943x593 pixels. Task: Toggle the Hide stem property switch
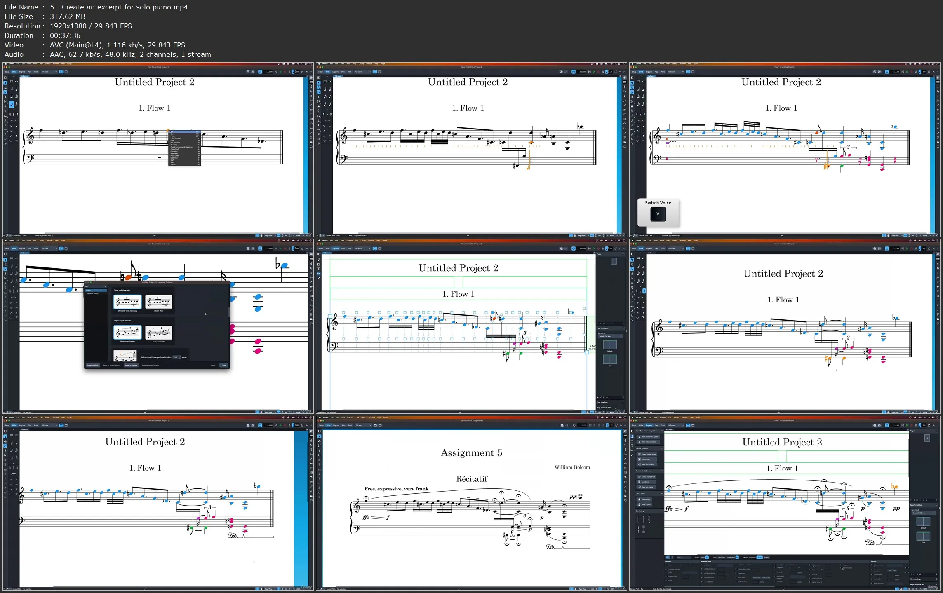pyautogui.click(x=840, y=565)
